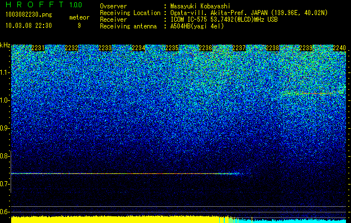Viewport: 351px width, 223px height.
Task: Click the 2233 time marker
Action: point(105,47)
